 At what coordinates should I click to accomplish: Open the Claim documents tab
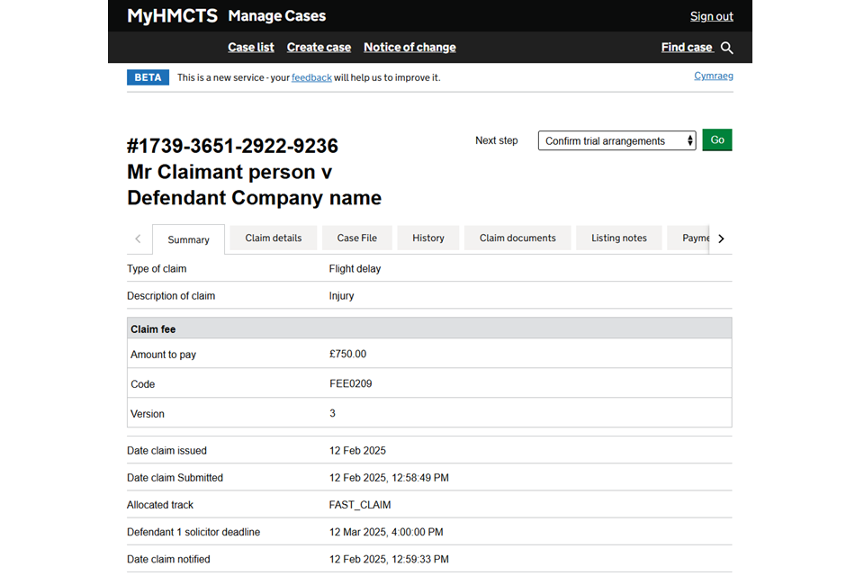[517, 238]
